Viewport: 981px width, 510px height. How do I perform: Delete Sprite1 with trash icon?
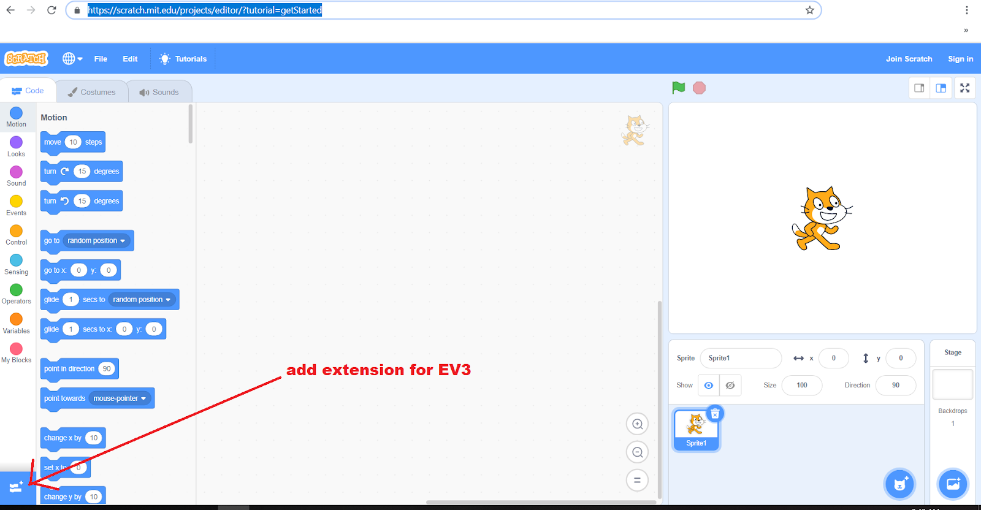715,414
